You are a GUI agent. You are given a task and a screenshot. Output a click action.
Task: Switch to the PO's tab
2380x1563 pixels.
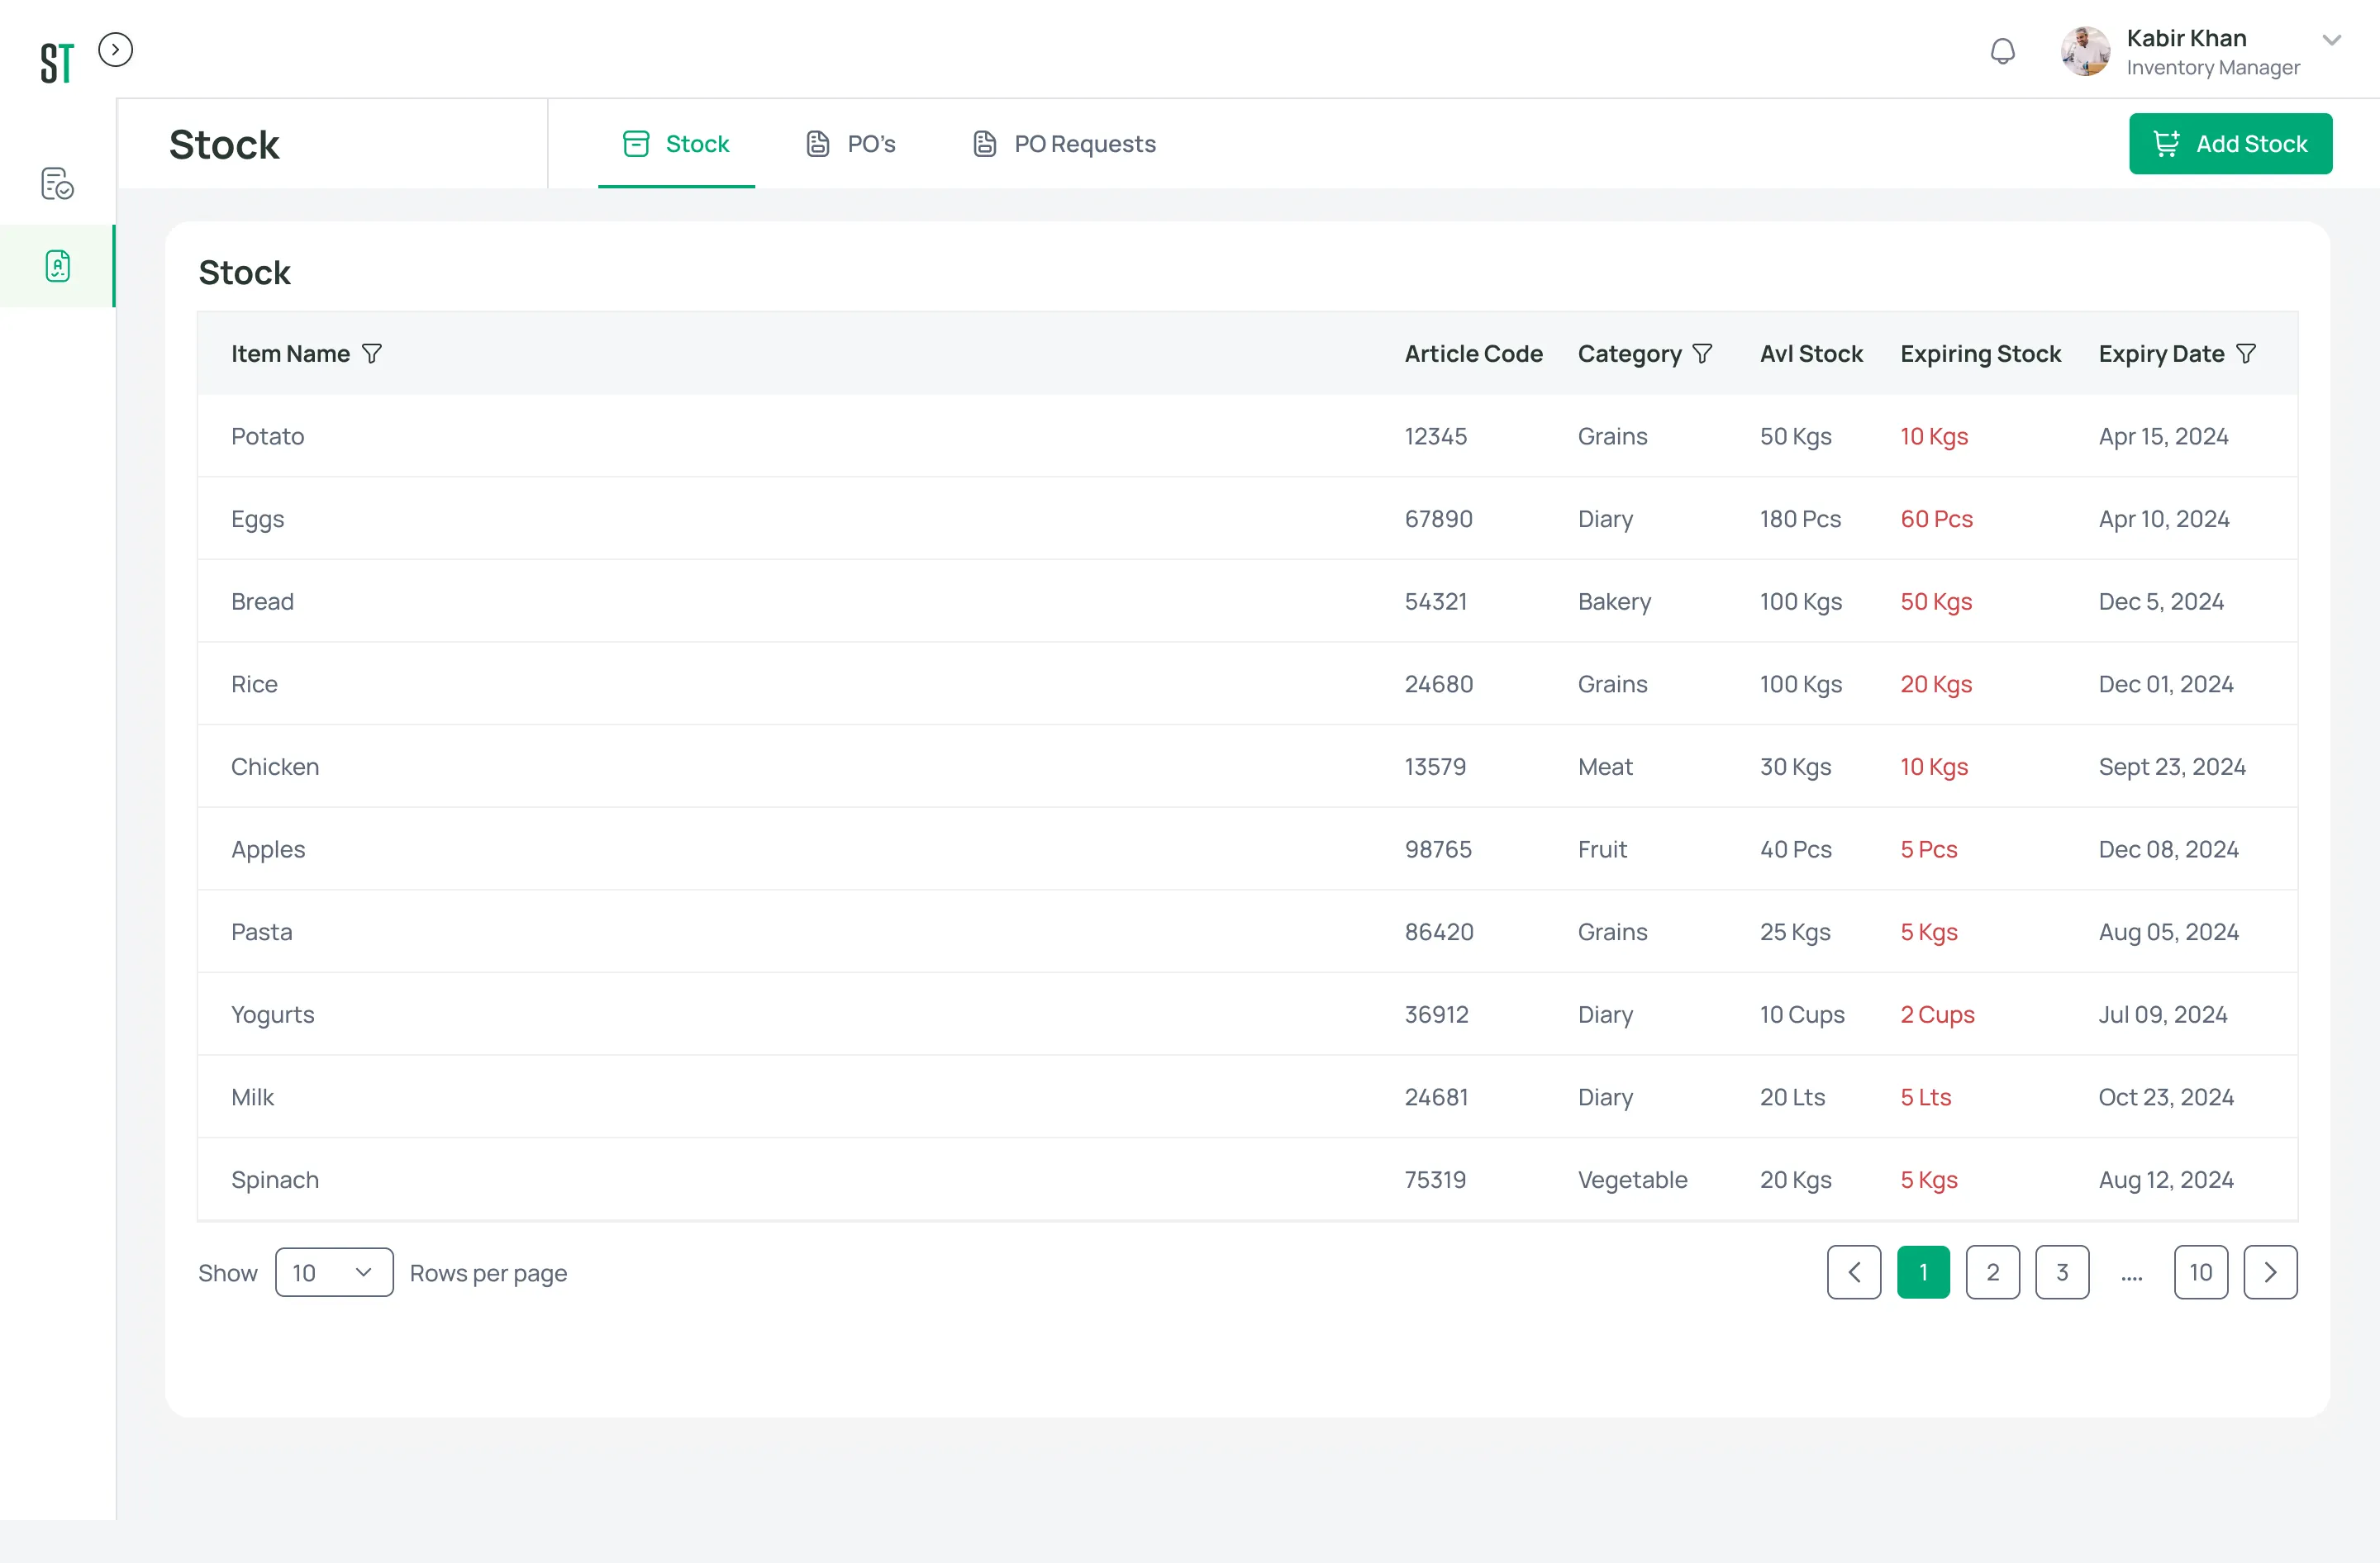tap(851, 144)
